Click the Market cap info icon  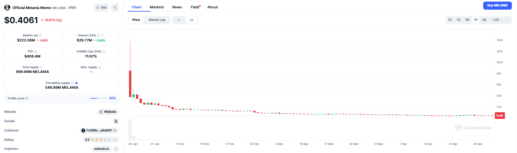pos(40,35)
